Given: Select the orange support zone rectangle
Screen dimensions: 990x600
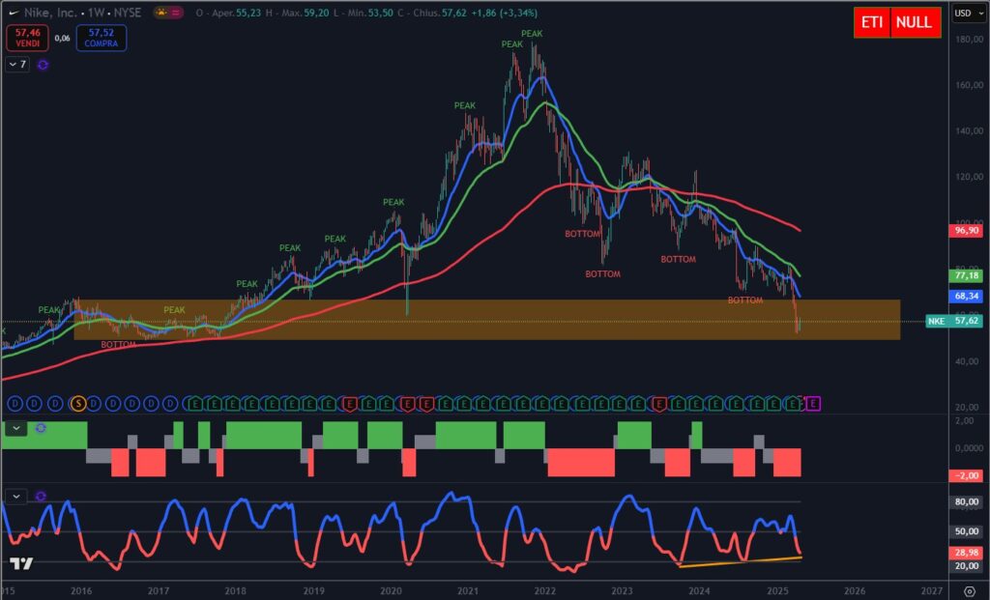Looking at the screenshot, I should 483,330.
